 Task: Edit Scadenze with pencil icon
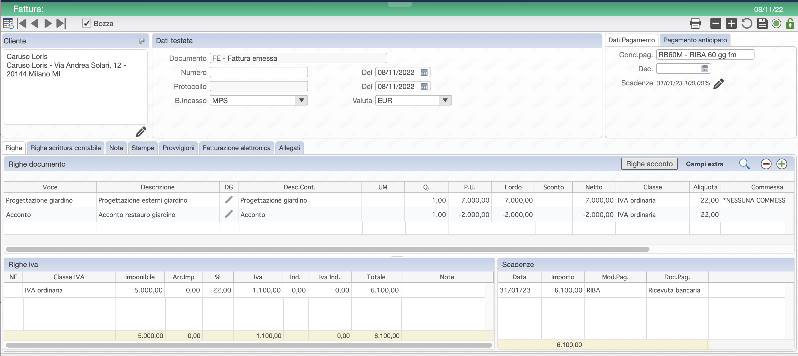click(x=718, y=84)
